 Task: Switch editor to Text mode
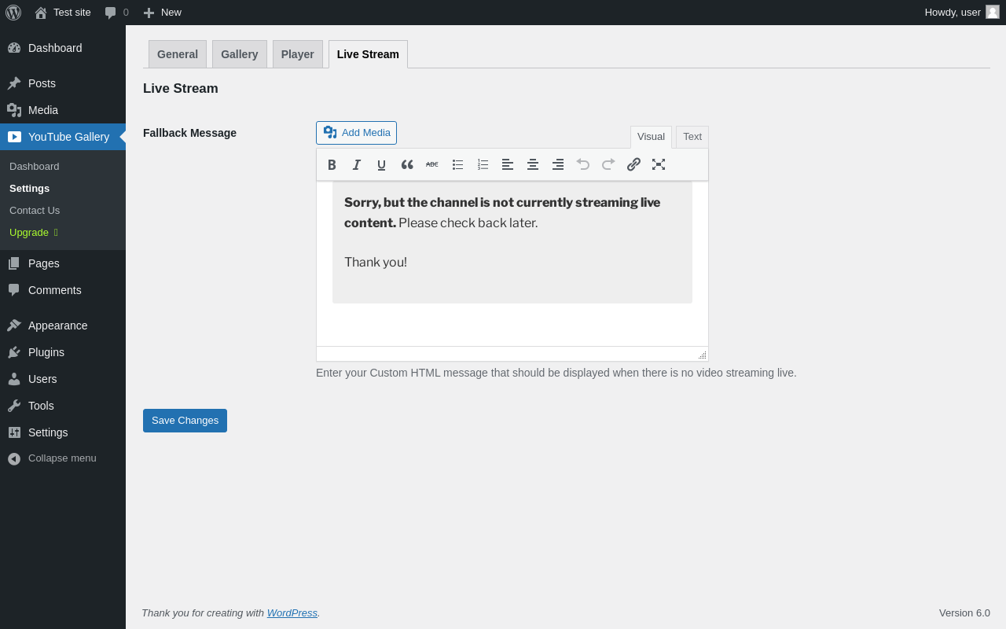pyautogui.click(x=692, y=137)
